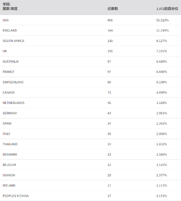Select the ENGLAND entry
181x201 pixels.
pyautogui.click(x=90, y=30)
